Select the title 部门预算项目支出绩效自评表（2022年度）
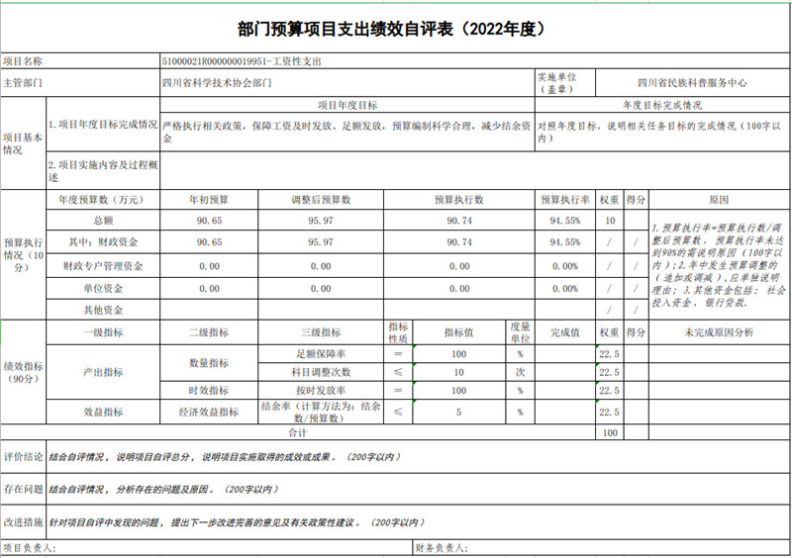792x558 pixels. 391,30
